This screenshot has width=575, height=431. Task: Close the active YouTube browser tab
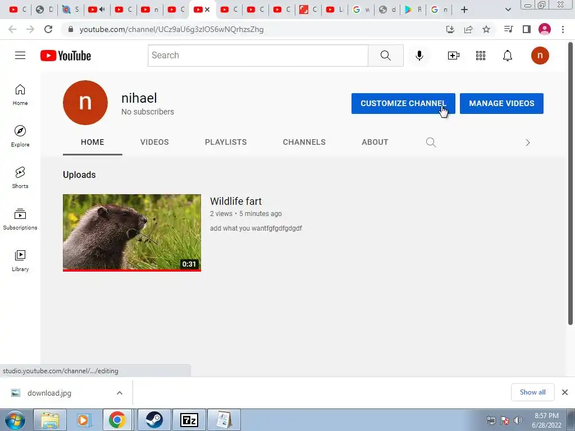coord(207,10)
